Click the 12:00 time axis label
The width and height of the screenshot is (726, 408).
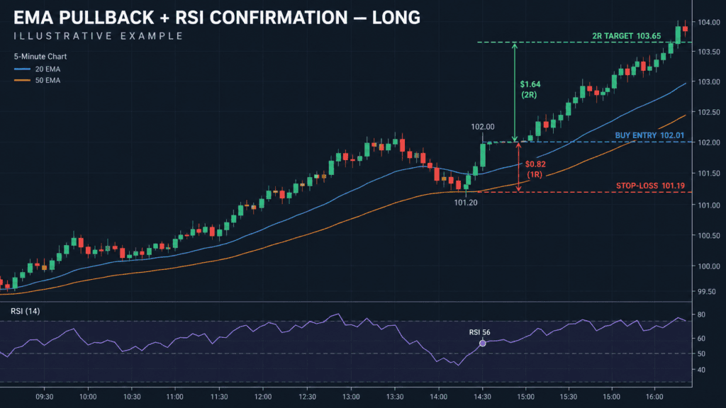[263, 397]
